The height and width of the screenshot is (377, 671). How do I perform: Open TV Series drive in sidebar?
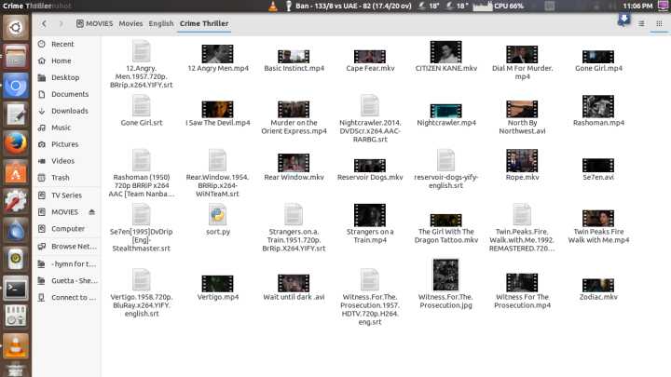click(x=67, y=195)
